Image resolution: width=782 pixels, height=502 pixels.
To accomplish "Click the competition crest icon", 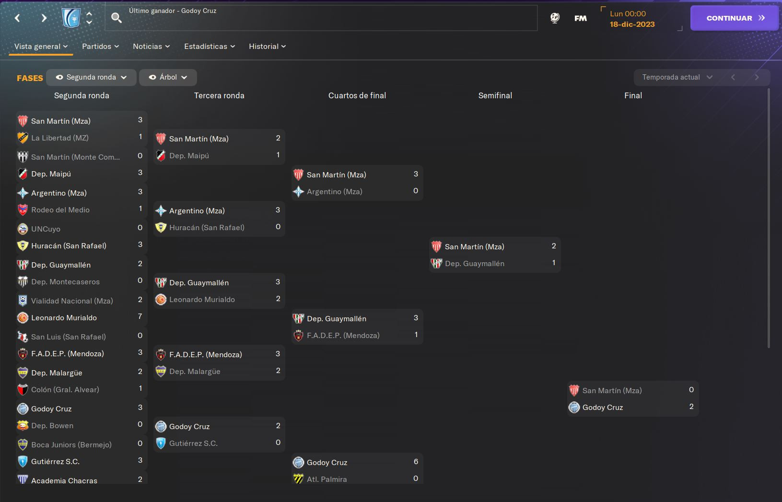I will pos(71,18).
